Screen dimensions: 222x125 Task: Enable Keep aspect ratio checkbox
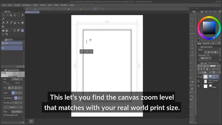pos(4,115)
